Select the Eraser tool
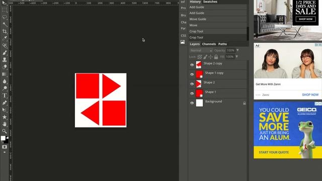 click(5, 67)
